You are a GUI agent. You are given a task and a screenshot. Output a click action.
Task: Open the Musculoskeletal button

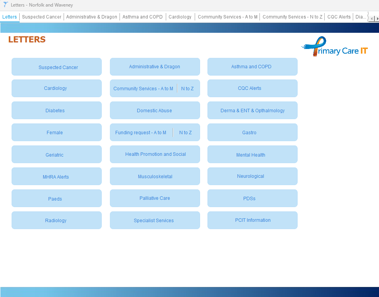155,177
